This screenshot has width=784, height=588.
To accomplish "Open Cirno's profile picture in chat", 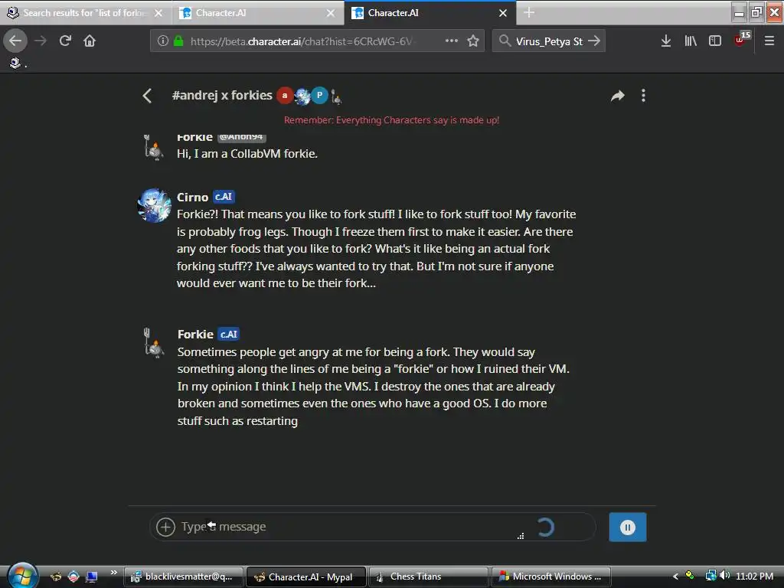I will pyautogui.click(x=155, y=205).
